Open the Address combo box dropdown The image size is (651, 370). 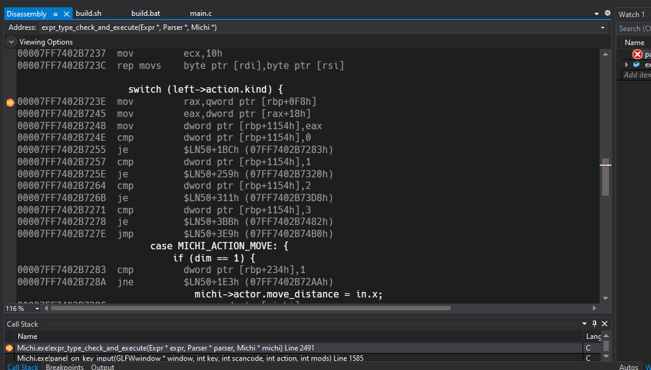(x=602, y=28)
